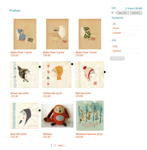Show the Crochet category
The image size is (147, 150).
(x=117, y=33)
